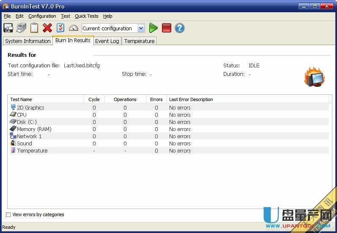Stop tests with the red square button
This screenshot has height=233, width=337.
tap(167, 28)
